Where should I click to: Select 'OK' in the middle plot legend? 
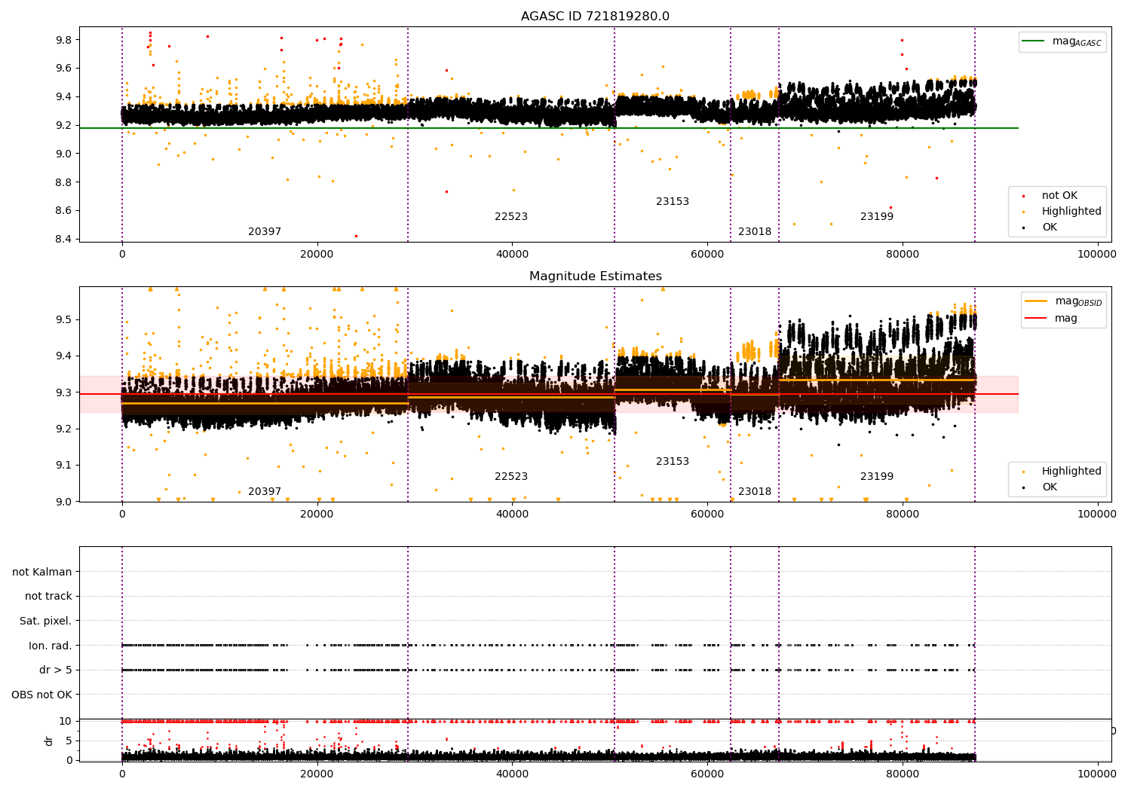tap(1050, 487)
